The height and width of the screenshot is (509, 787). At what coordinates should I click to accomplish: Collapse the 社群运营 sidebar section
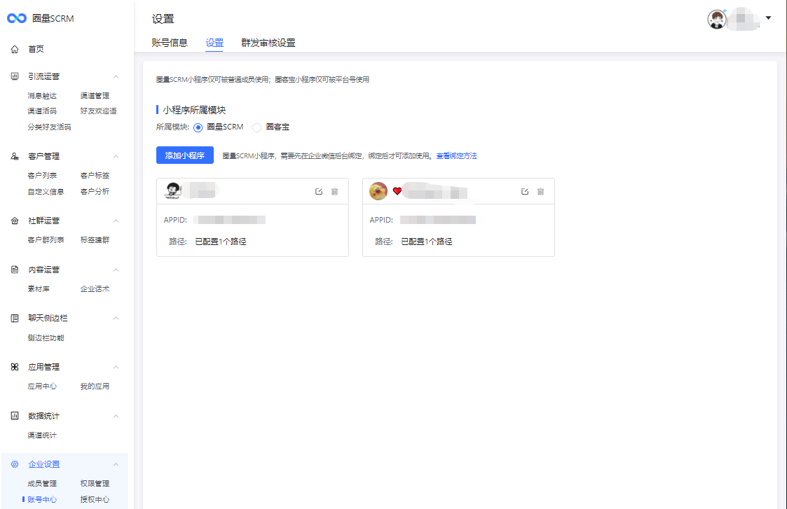click(x=116, y=221)
